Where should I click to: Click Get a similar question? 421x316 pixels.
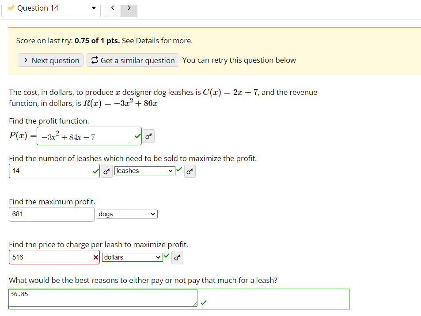pyautogui.click(x=133, y=60)
